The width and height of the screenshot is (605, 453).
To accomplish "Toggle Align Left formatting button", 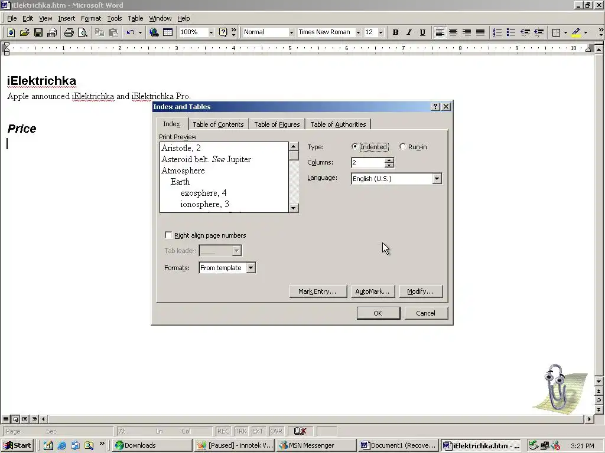I will tap(440, 32).
